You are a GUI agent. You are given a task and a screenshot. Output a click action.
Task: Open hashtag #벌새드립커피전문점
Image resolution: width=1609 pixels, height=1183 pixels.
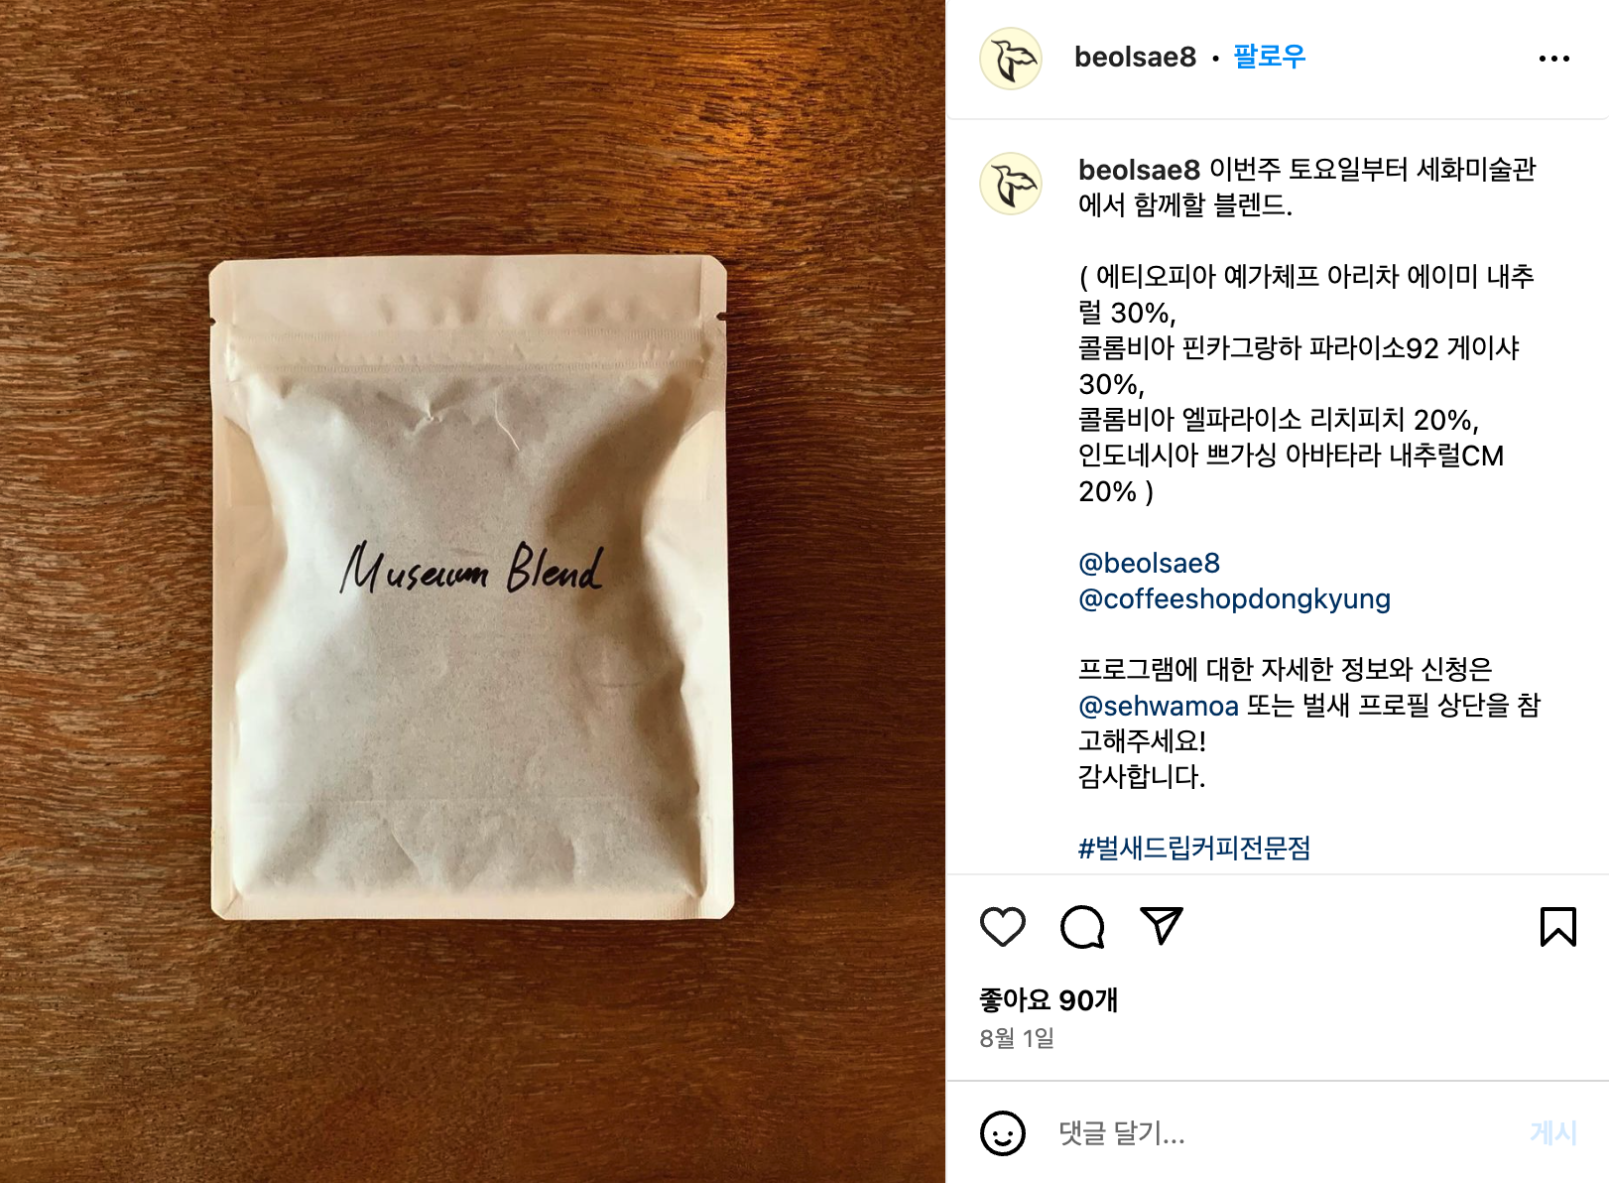coord(1194,848)
